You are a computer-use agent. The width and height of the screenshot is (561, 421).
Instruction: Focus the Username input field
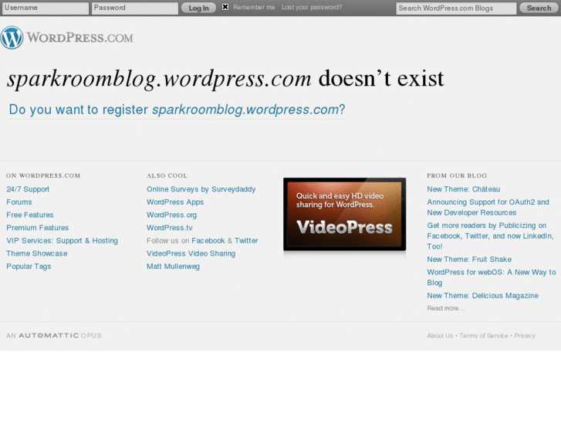point(46,8)
